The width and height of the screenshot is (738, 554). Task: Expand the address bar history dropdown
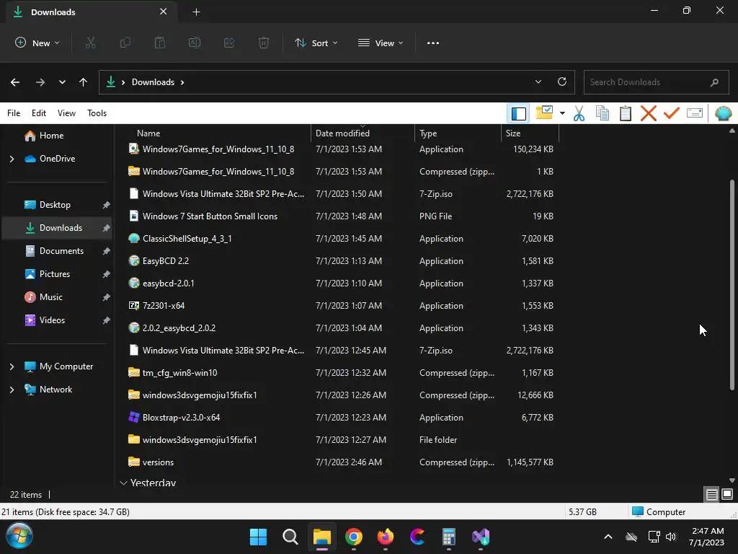pos(538,82)
